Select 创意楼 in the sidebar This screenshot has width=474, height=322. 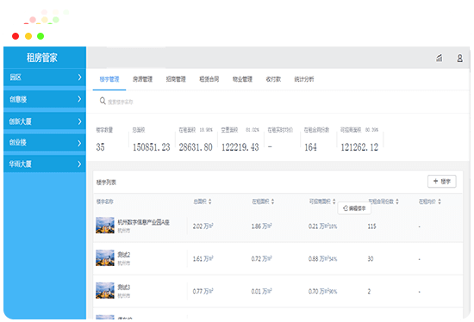coord(45,99)
